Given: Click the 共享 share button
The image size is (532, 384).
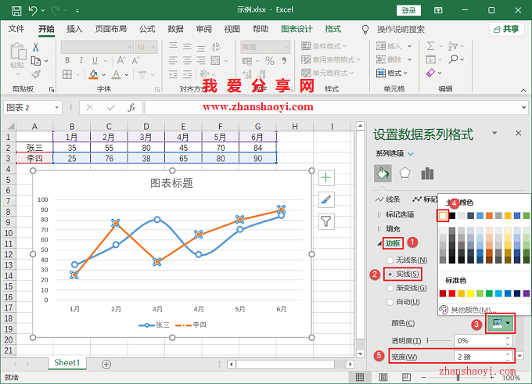Looking at the screenshot, I should coord(506,29).
